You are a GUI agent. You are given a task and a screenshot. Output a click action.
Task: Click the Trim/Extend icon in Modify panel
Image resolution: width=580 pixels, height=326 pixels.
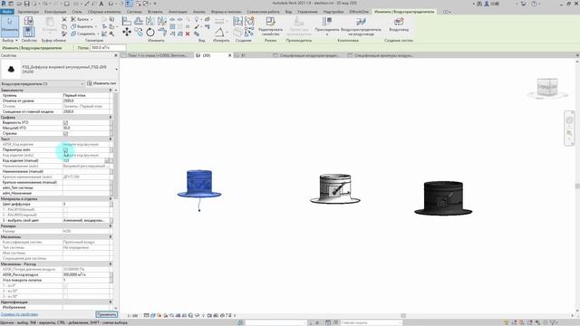(162, 33)
